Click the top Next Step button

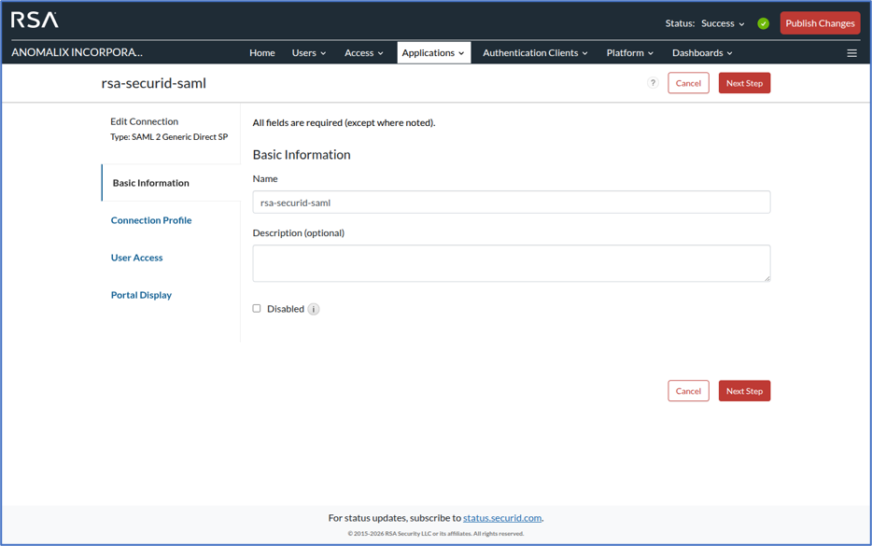(x=744, y=83)
